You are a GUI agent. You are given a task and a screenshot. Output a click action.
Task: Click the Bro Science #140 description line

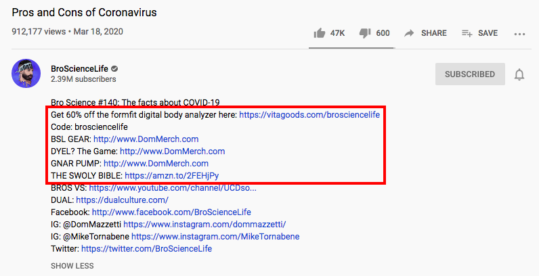[x=135, y=102]
